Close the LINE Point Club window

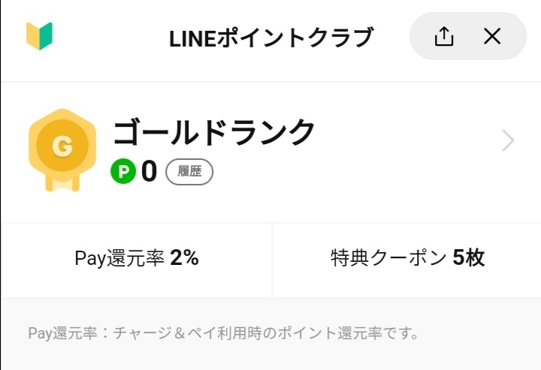coord(492,36)
